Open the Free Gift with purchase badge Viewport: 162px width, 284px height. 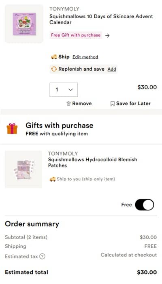coord(76,35)
